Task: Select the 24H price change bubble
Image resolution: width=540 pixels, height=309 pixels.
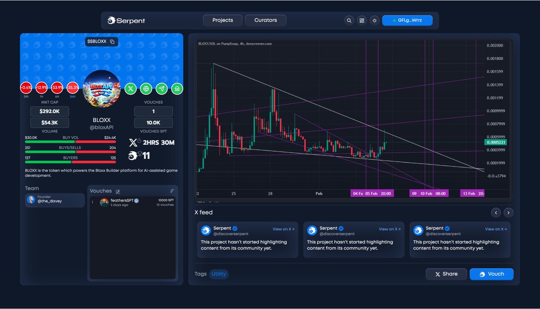Action: click(72, 88)
